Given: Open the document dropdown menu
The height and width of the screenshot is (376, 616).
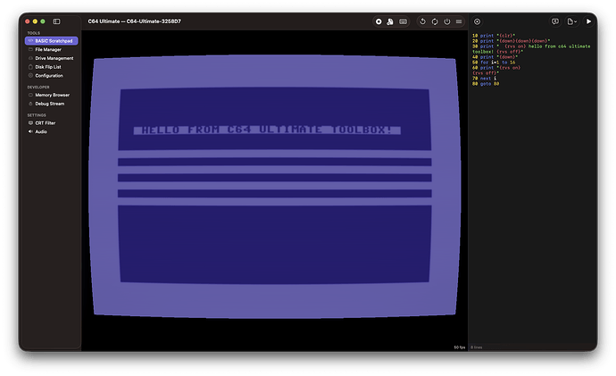Looking at the screenshot, I should pyautogui.click(x=571, y=21).
